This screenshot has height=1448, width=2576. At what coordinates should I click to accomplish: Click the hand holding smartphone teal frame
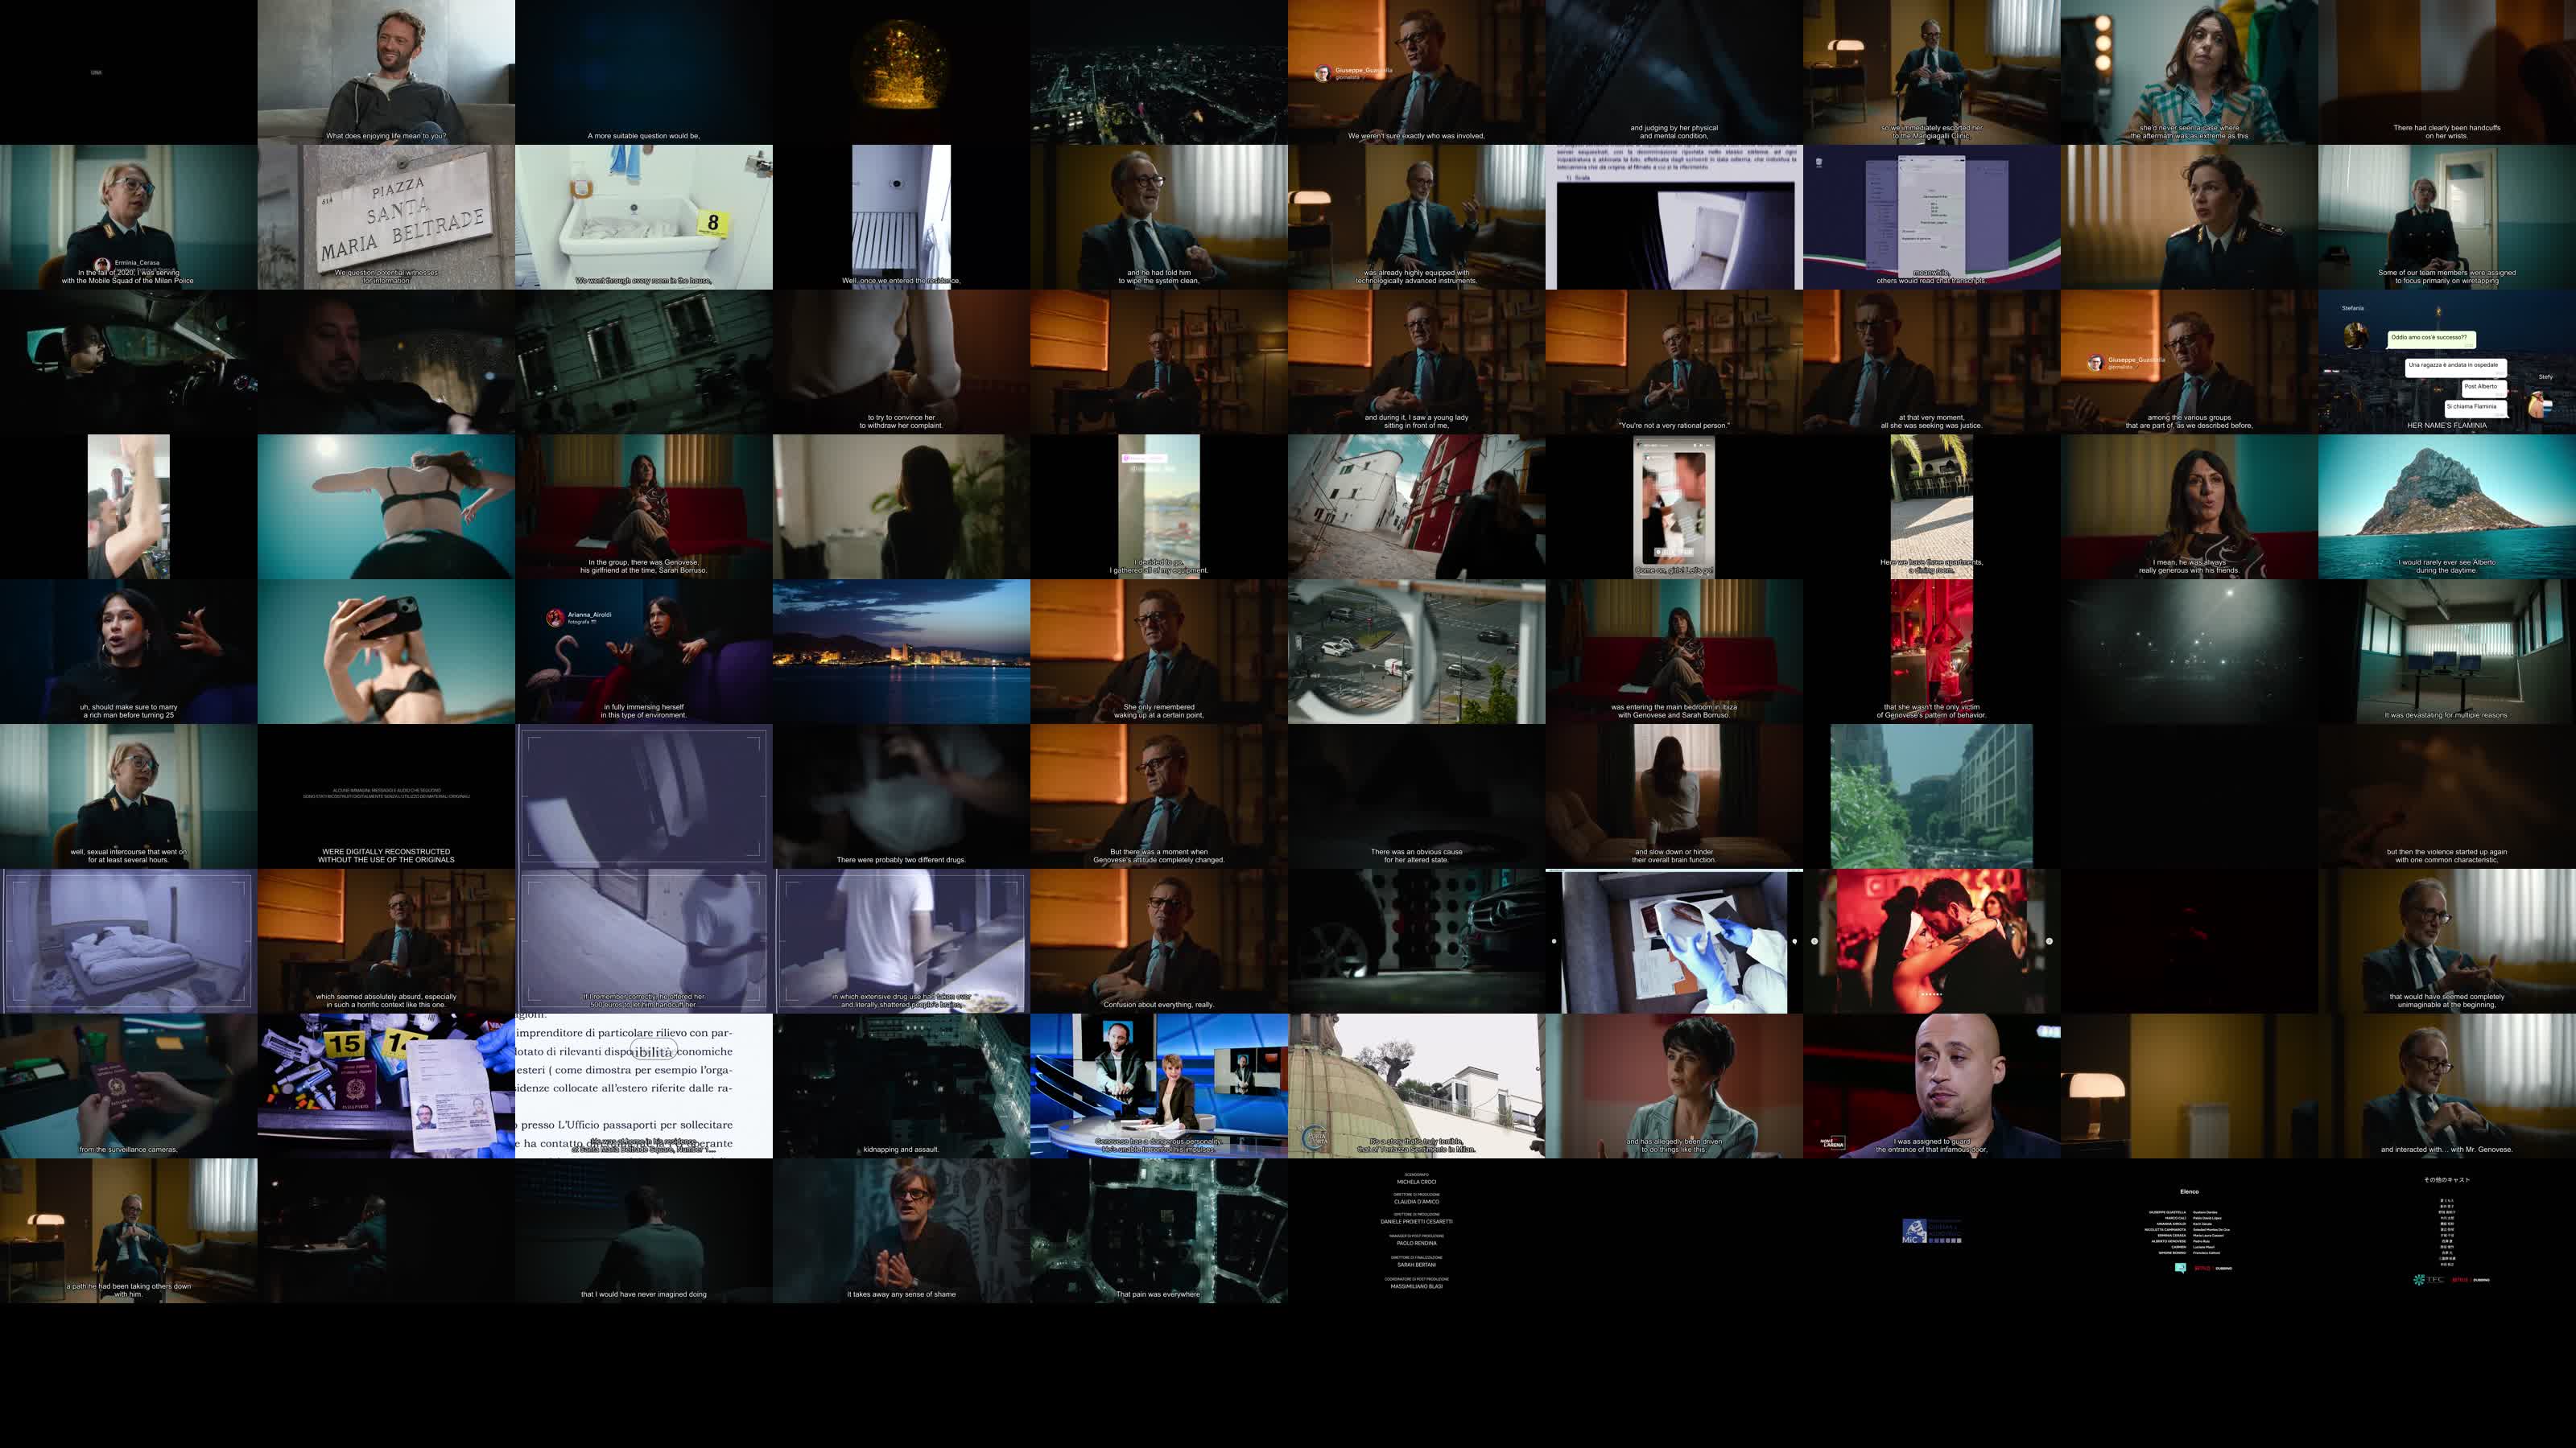click(x=386, y=652)
